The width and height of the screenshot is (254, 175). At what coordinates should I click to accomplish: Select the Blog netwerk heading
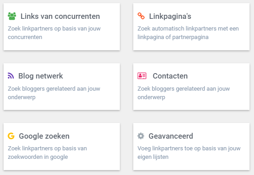click(x=40, y=76)
